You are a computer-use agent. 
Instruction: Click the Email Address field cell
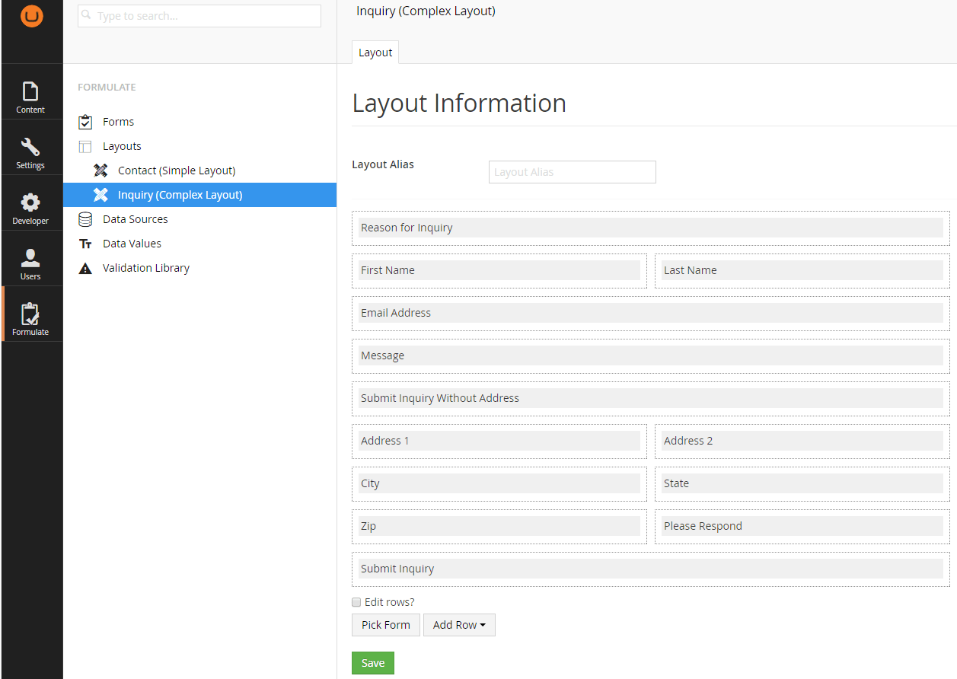click(651, 313)
